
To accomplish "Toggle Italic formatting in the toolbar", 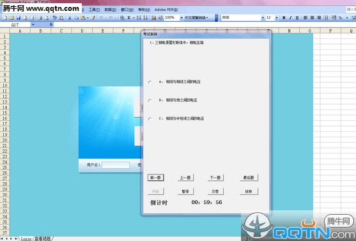I will point(290,18).
